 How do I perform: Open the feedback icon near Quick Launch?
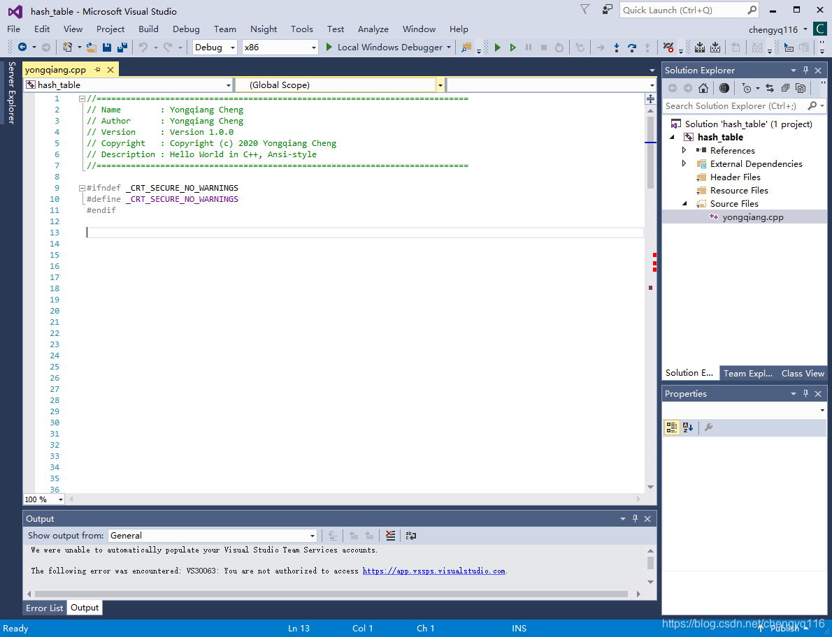coord(607,10)
